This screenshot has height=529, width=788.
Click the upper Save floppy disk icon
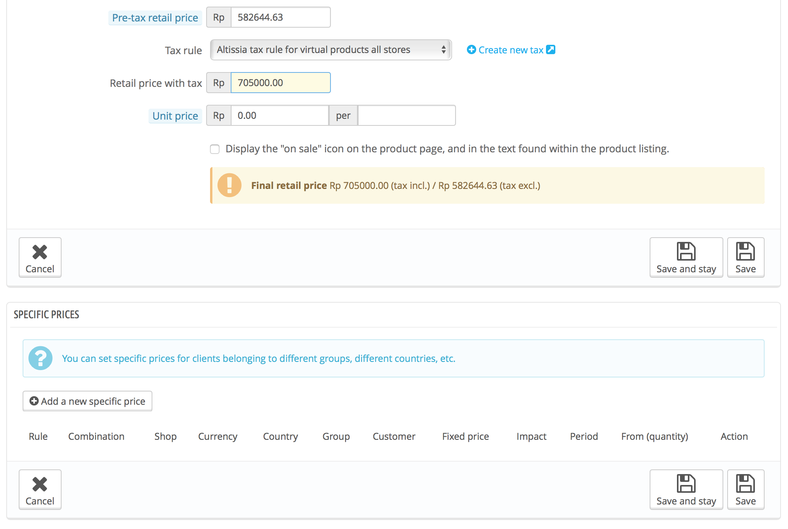pyautogui.click(x=745, y=251)
